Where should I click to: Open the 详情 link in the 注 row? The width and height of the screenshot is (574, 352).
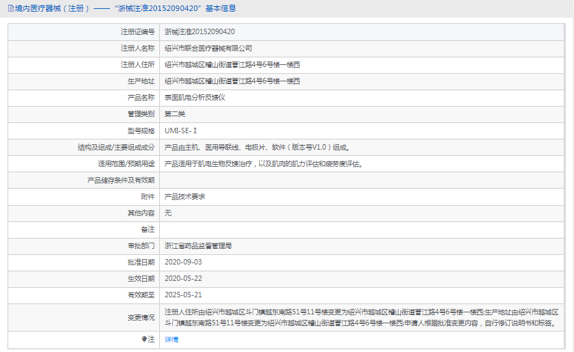coord(172,340)
